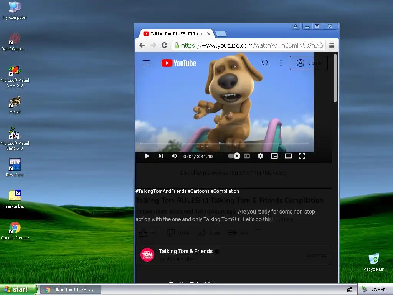393x295 pixels.
Task: Select Dev-C++ desktop shortcut
Action: pos(15,167)
